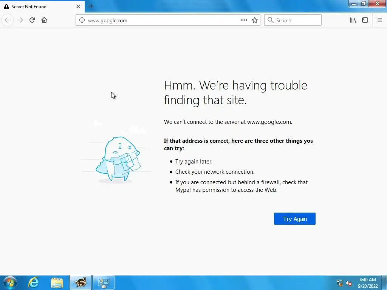The image size is (387, 290).
Task: Go back to the previous page
Action: point(8,20)
